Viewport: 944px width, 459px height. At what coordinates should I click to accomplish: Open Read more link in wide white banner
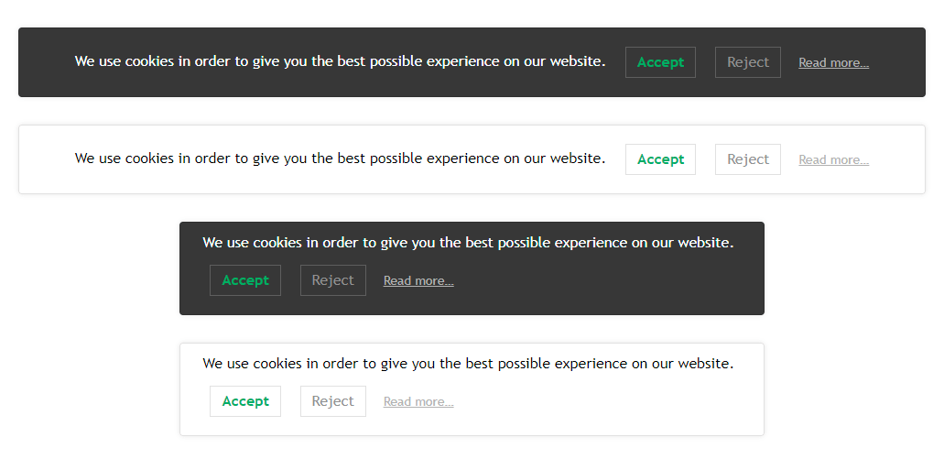[x=833, y=160]
